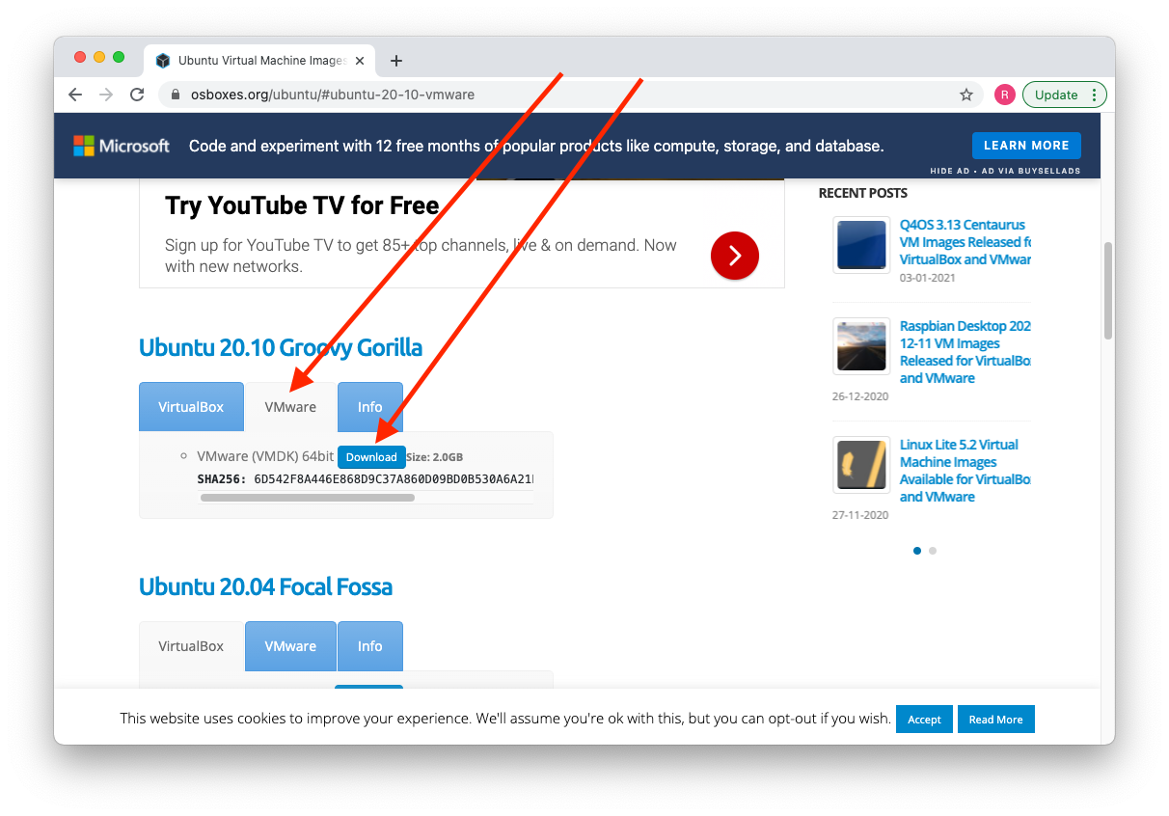
Task: Click the browser forward arrow
Action: tap(106, 95)
